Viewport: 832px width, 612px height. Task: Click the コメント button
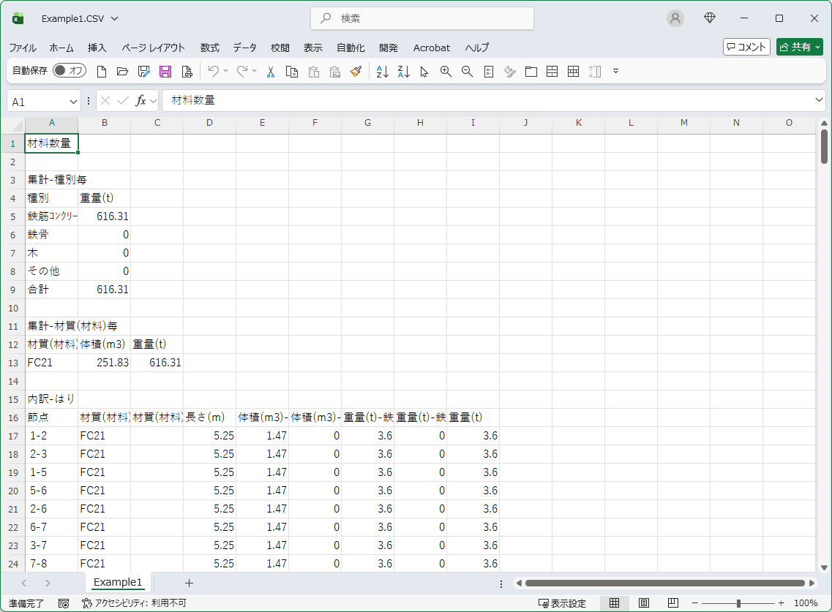[746, 48]
